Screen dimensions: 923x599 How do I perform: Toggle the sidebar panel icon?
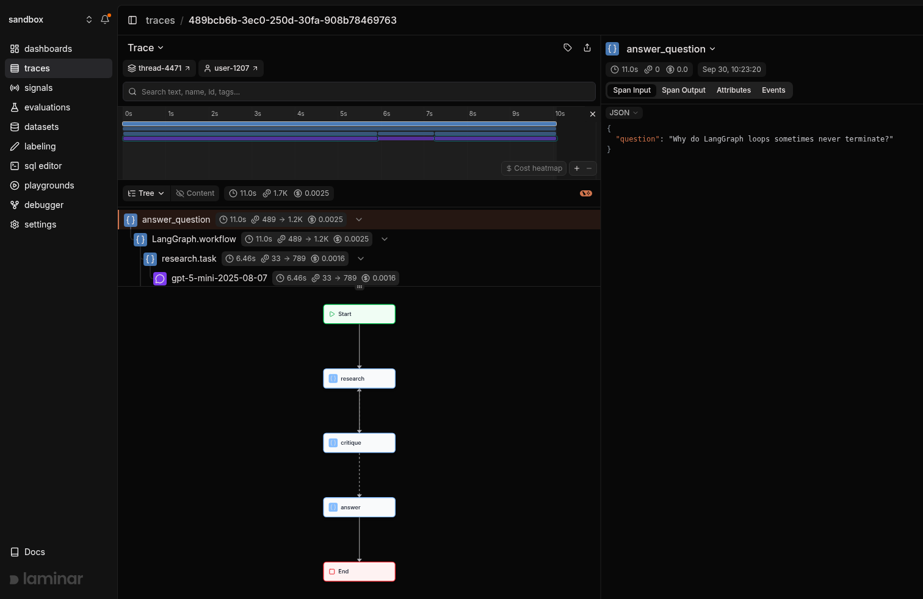132,20
